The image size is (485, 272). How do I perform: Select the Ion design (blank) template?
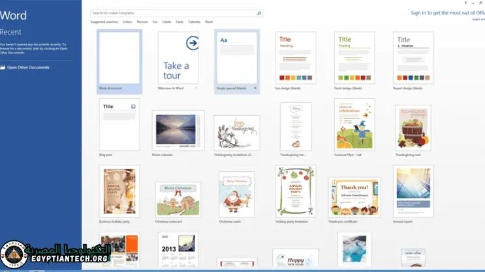pyautogui.click(x=296, y=57)
